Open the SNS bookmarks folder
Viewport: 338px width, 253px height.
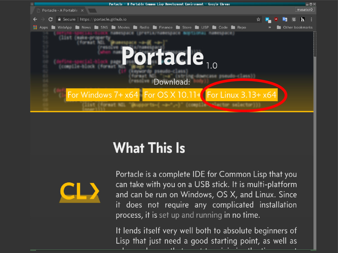(101, 27)
